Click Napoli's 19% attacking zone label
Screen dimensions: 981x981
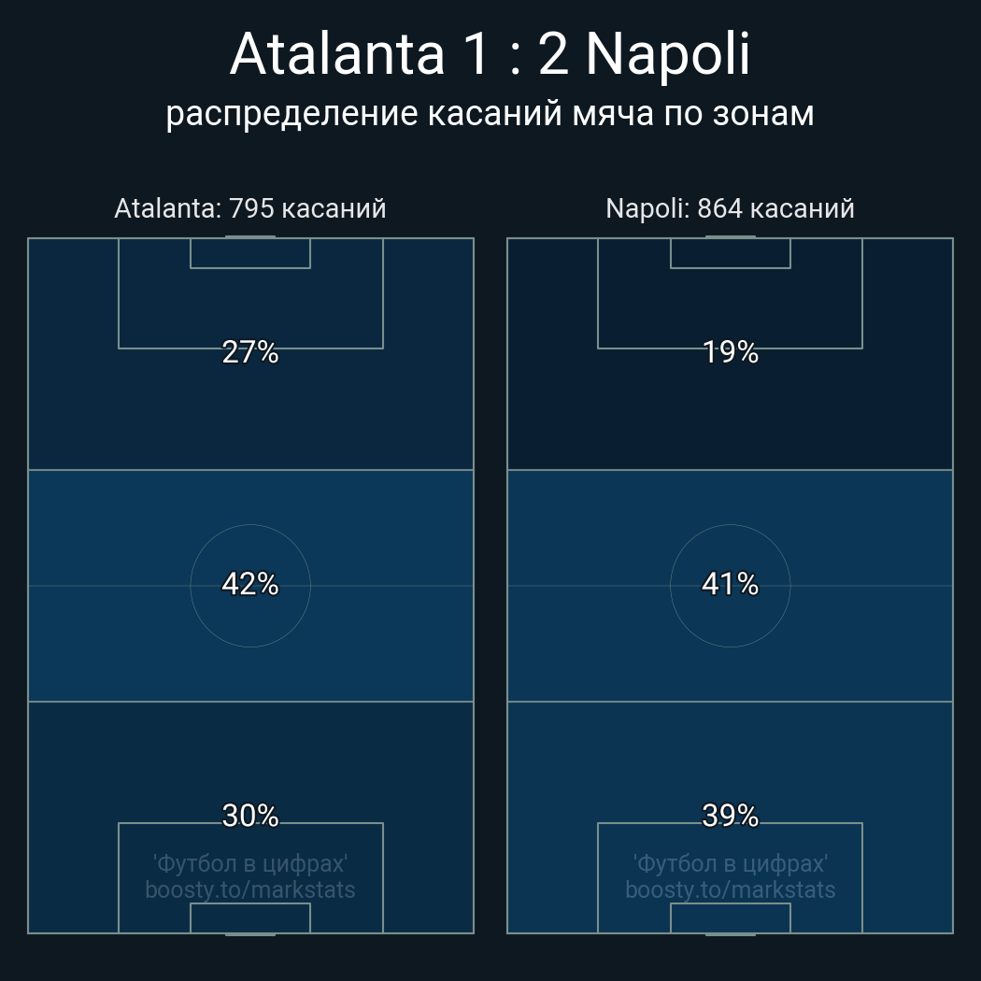(x=730, y=352)
